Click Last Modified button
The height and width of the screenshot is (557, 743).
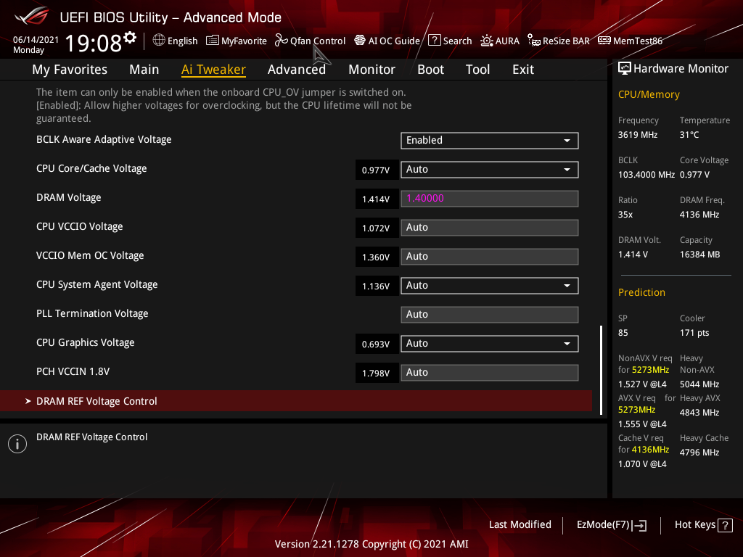[x=520, y=525]
